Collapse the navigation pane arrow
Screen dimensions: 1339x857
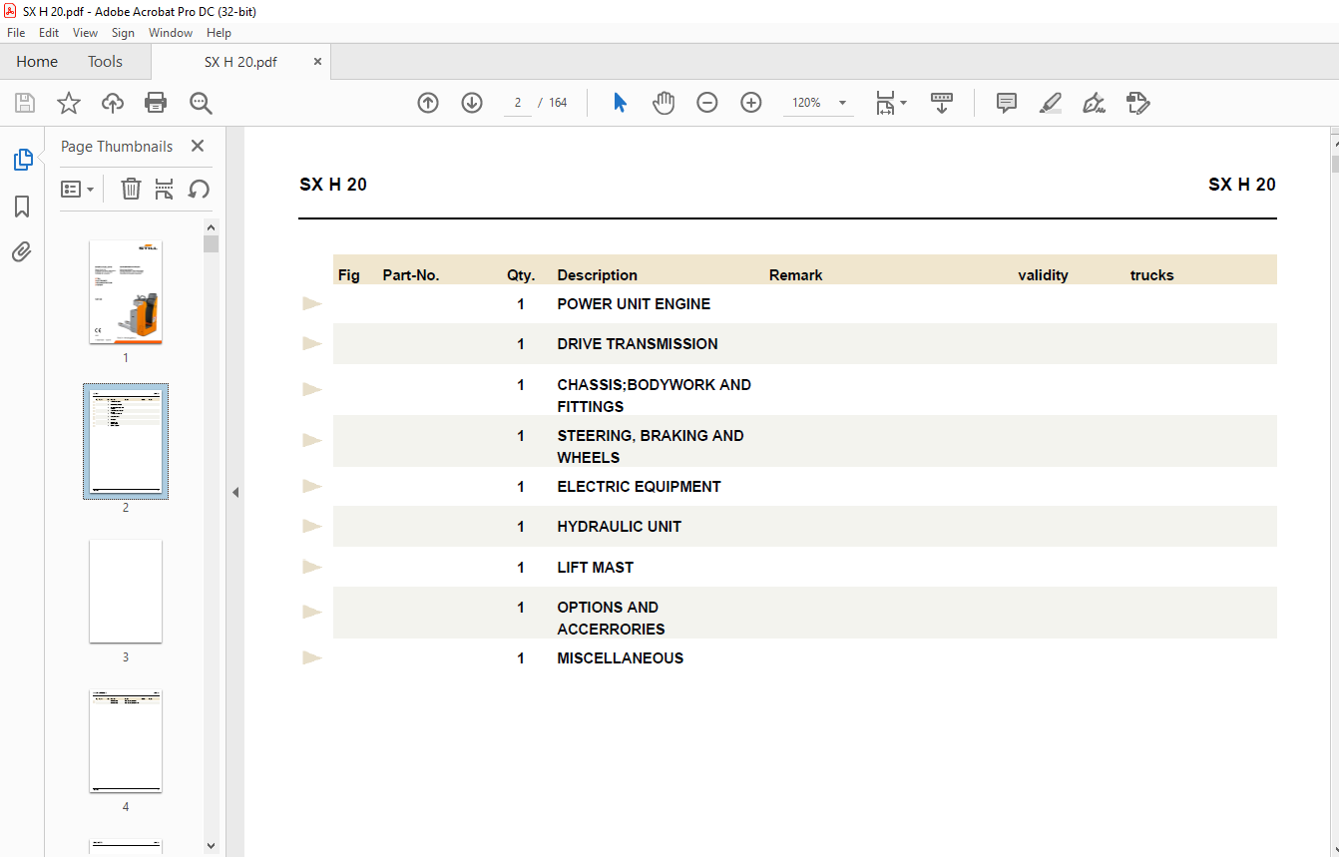(235, 492)
